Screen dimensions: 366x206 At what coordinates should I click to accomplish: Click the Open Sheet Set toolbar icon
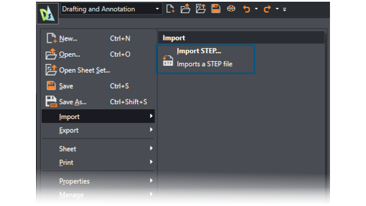[x=201, y=9]
